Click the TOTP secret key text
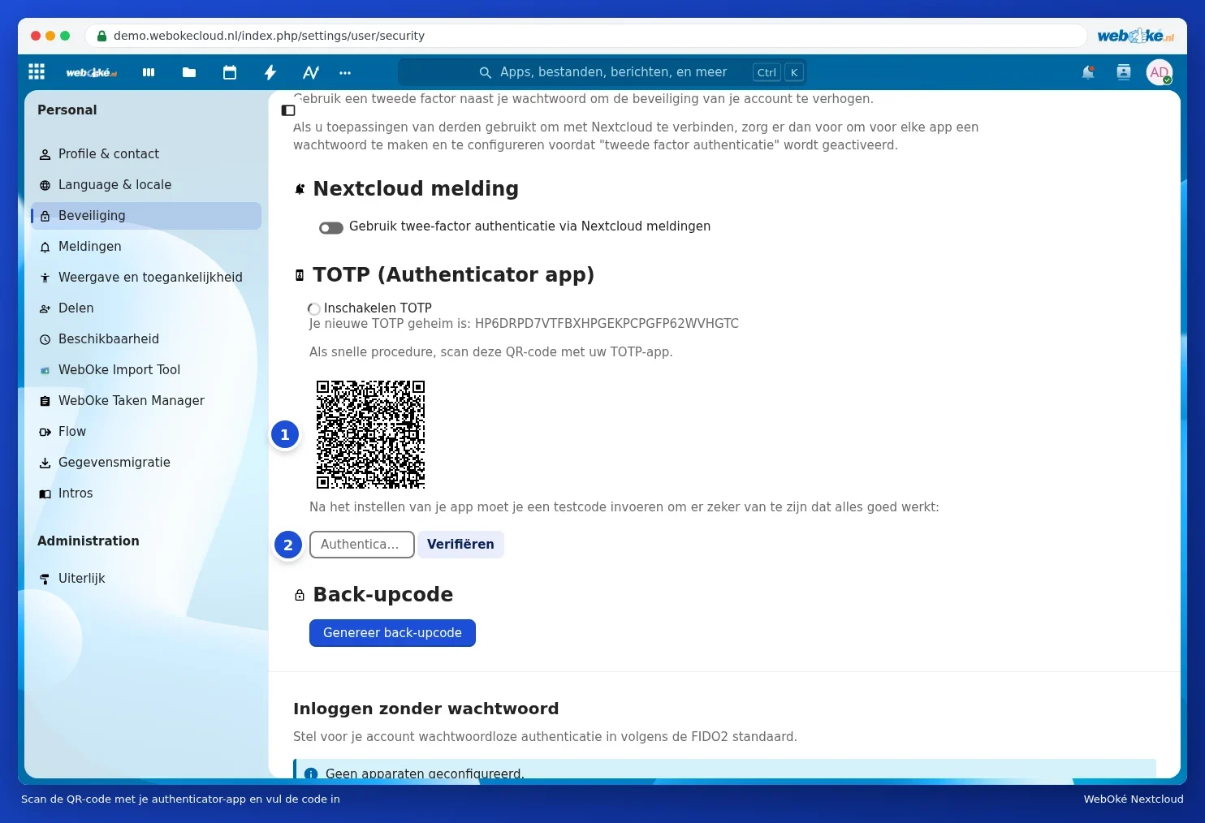 tap(607, 324)
